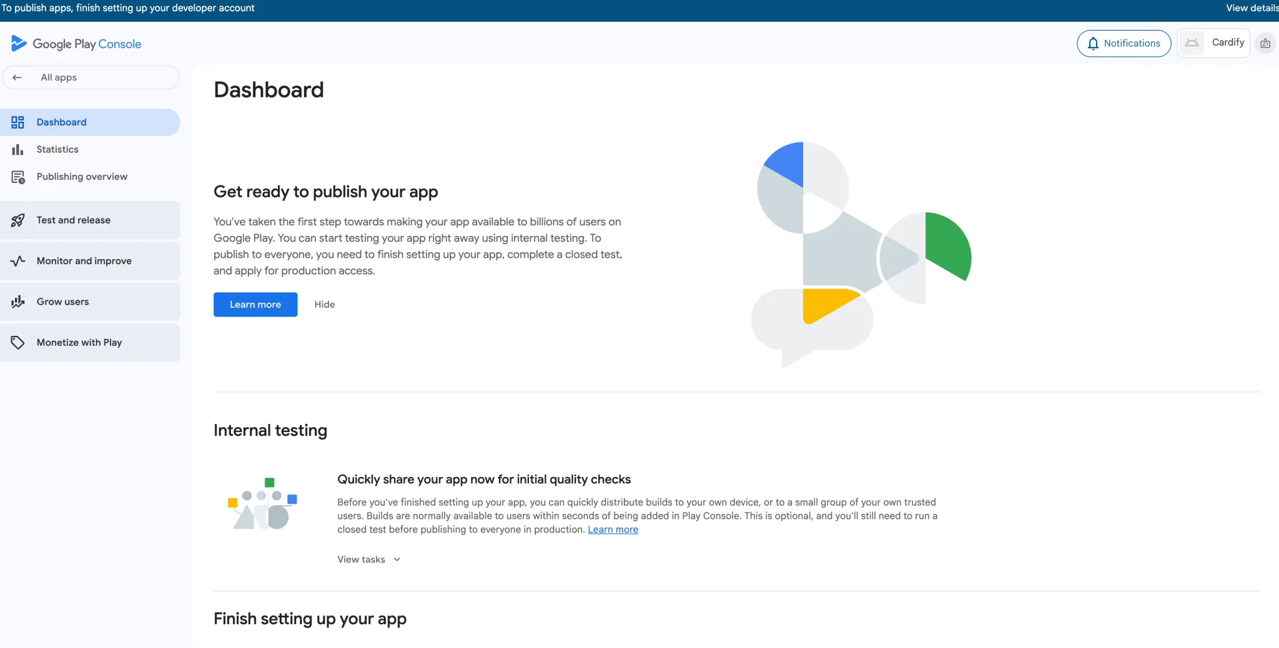Open Monetize with Play section
Viewport: 1279px width, 648px height.
point(79,342)
